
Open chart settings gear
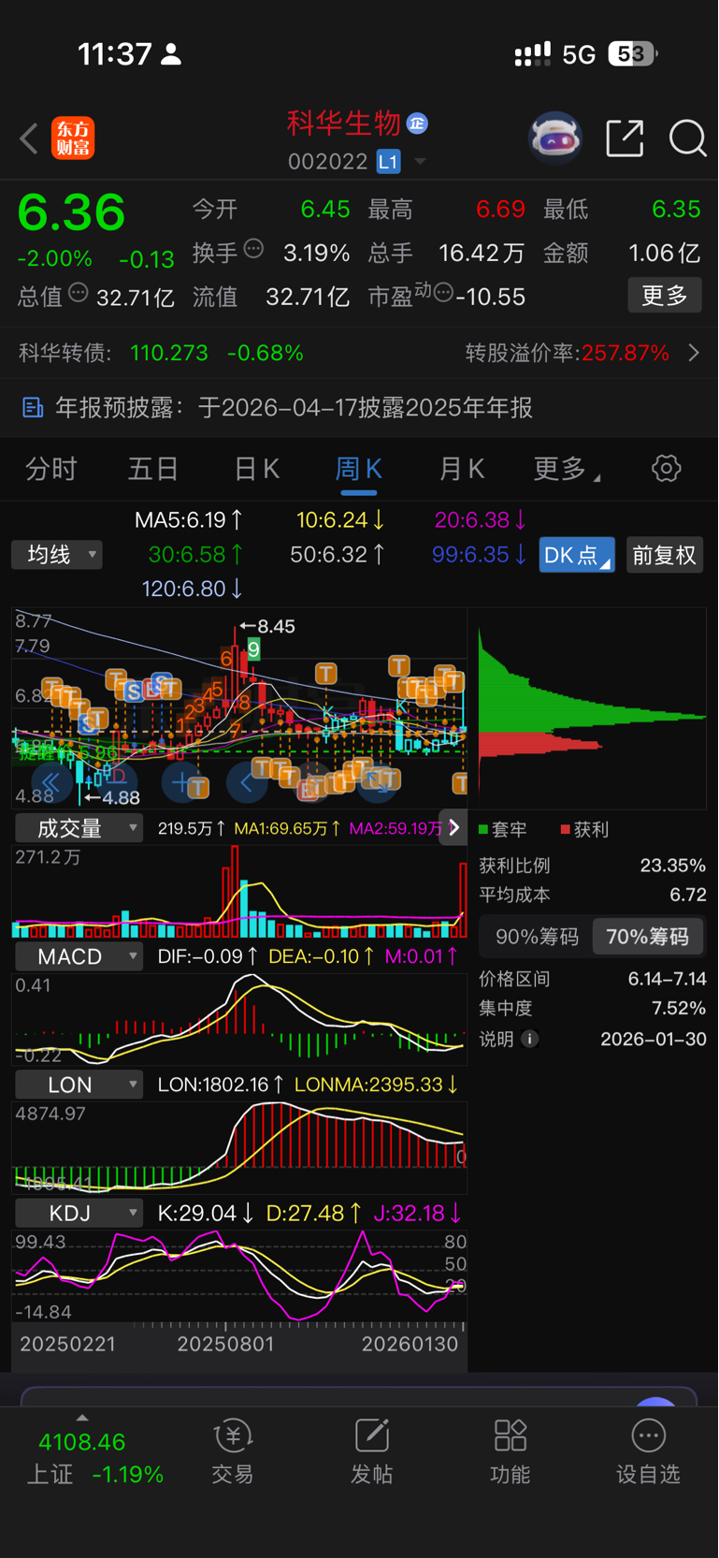coord(667,468)
